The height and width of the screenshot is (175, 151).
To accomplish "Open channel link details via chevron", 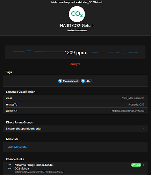I will pyautogui.click(x=143, y=165).
